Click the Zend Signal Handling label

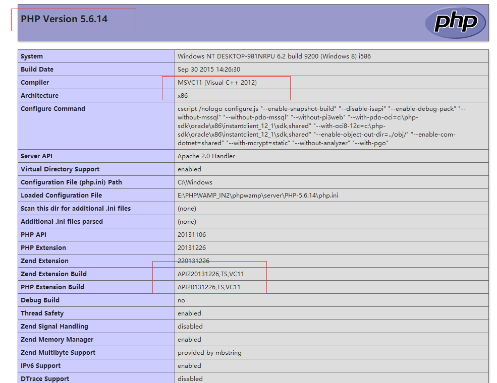54,327
